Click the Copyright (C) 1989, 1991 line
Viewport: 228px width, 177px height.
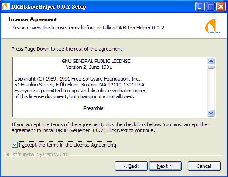coord(78,79)
